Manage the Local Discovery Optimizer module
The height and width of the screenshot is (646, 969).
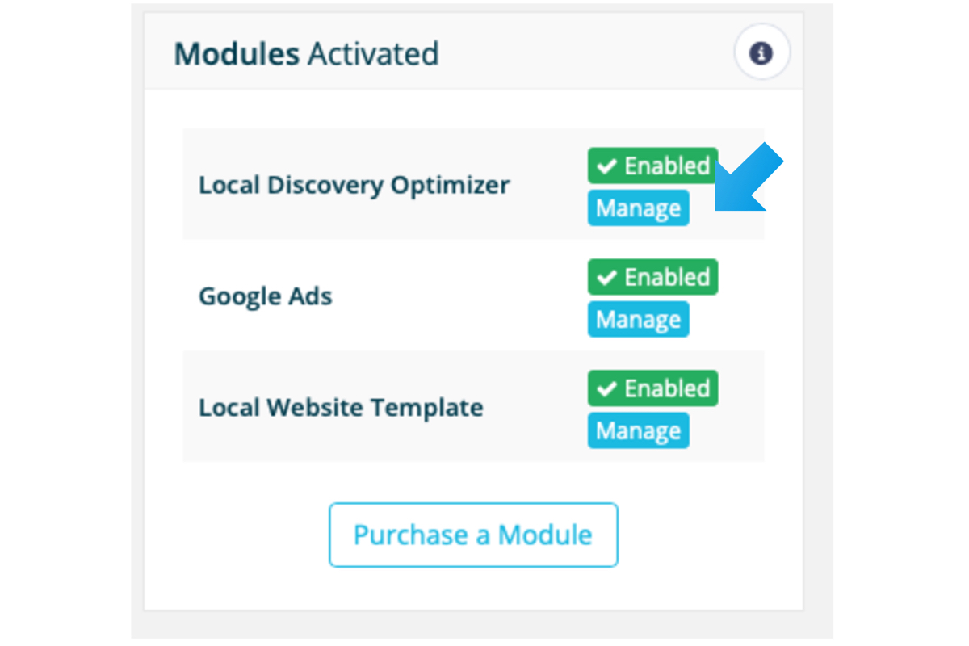[638, 208]
